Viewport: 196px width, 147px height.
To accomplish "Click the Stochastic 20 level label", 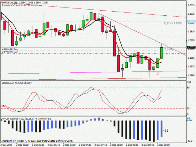I will 188,108.
